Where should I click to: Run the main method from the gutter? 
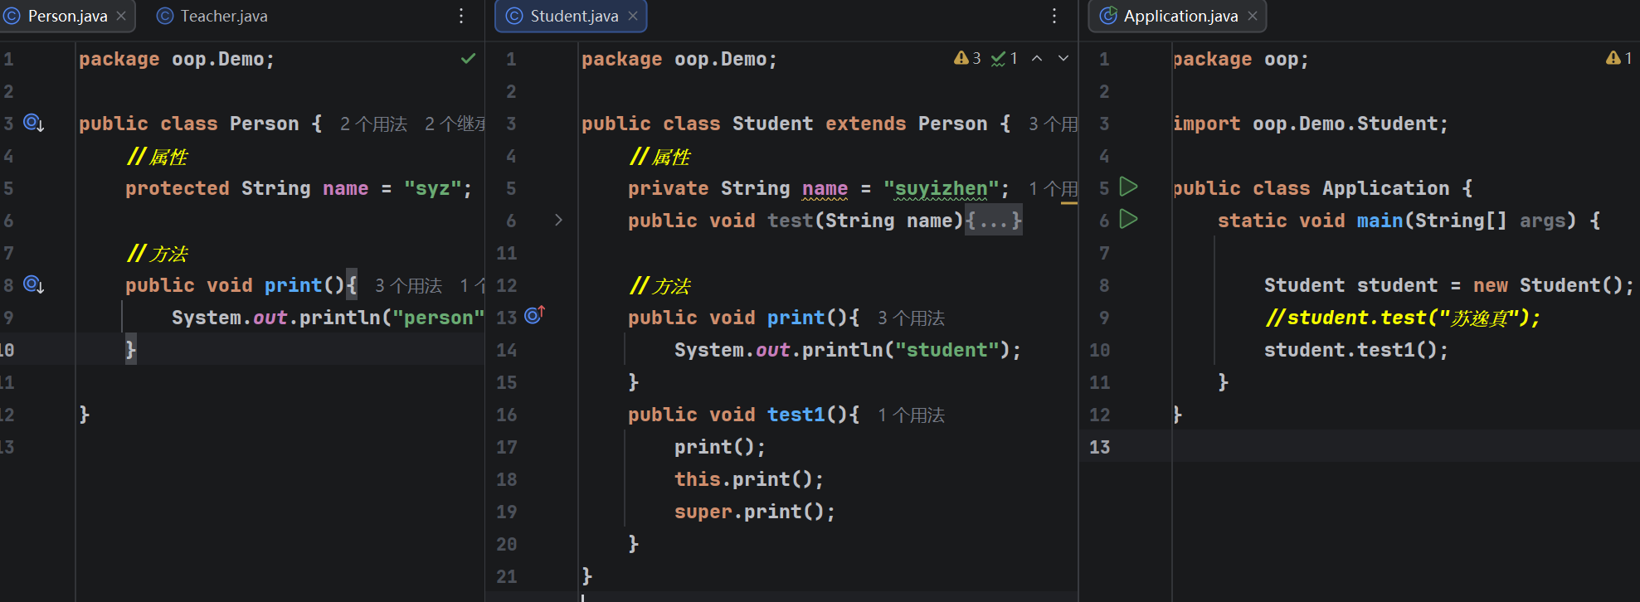tap(1128, 219)
